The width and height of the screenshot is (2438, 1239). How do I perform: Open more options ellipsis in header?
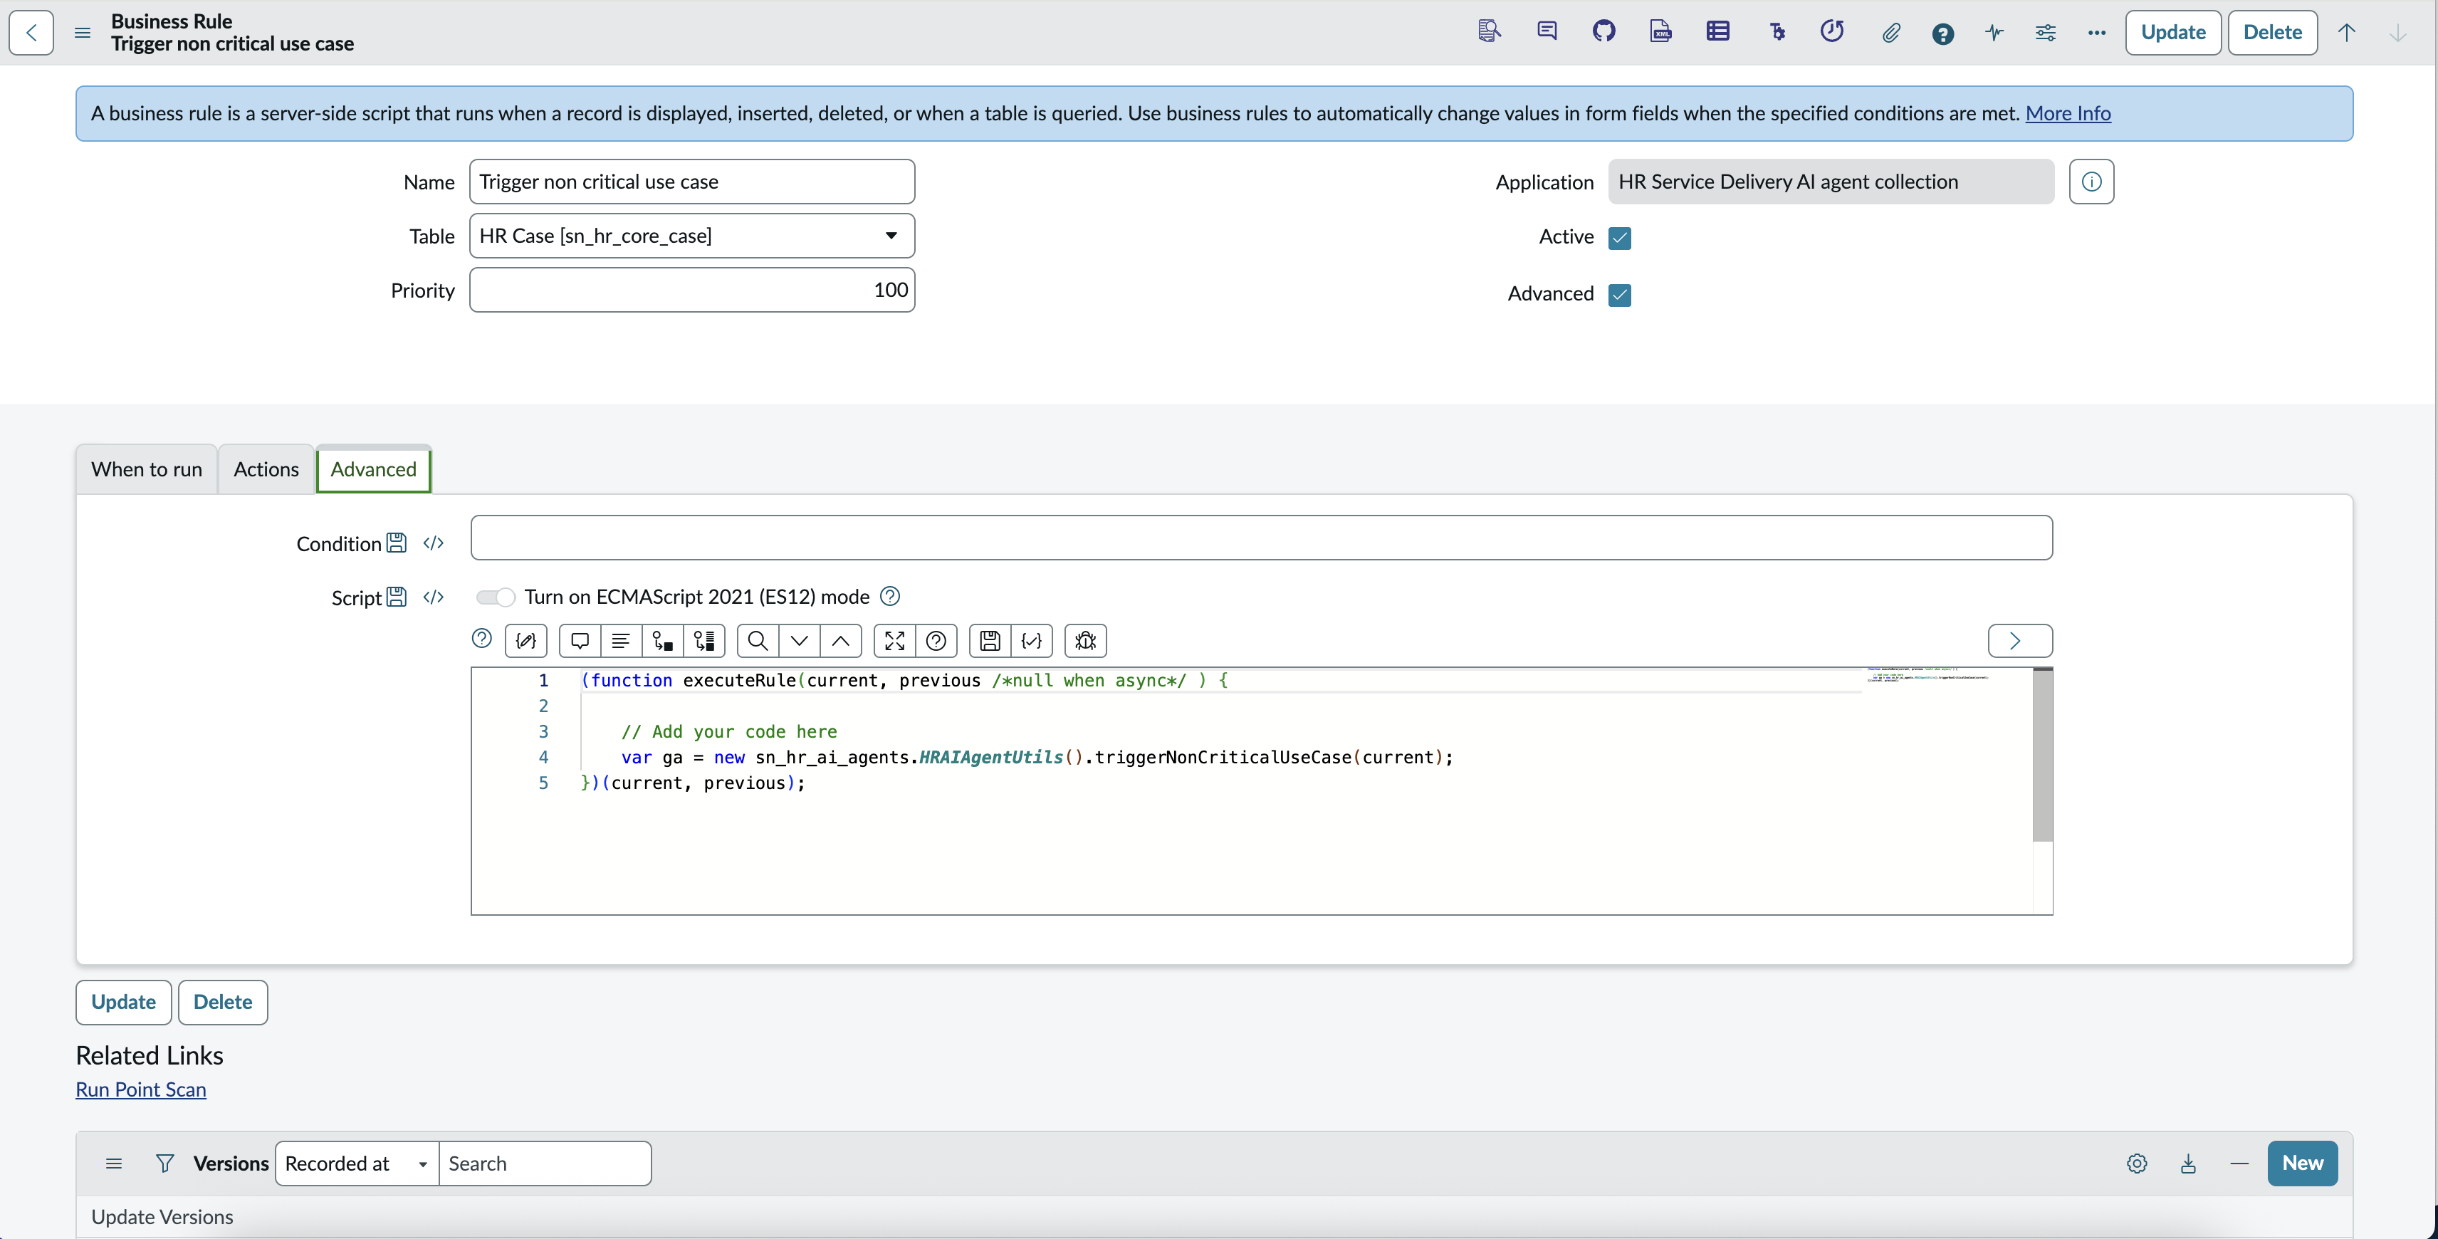(x=2097, y=33)
